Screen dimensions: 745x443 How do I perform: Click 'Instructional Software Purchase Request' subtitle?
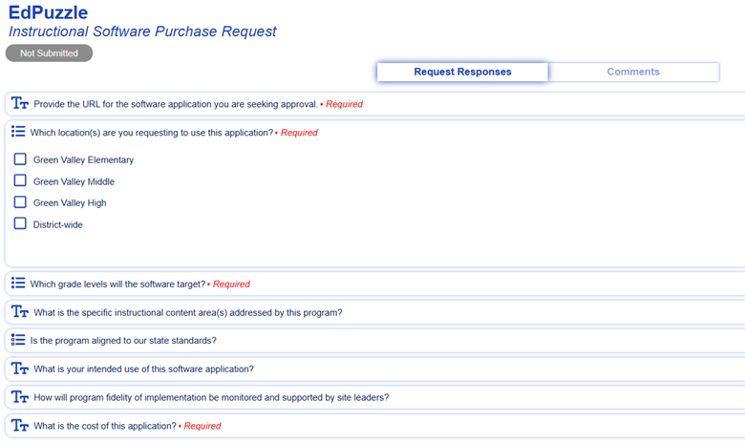(x=142, y=32)
